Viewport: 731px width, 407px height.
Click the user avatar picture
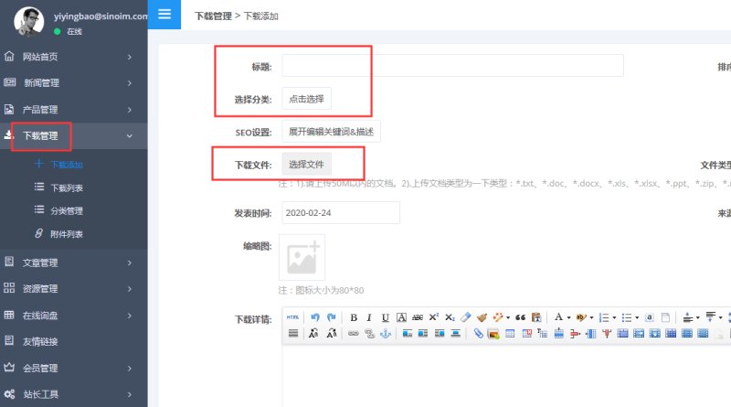click(29, 21)
